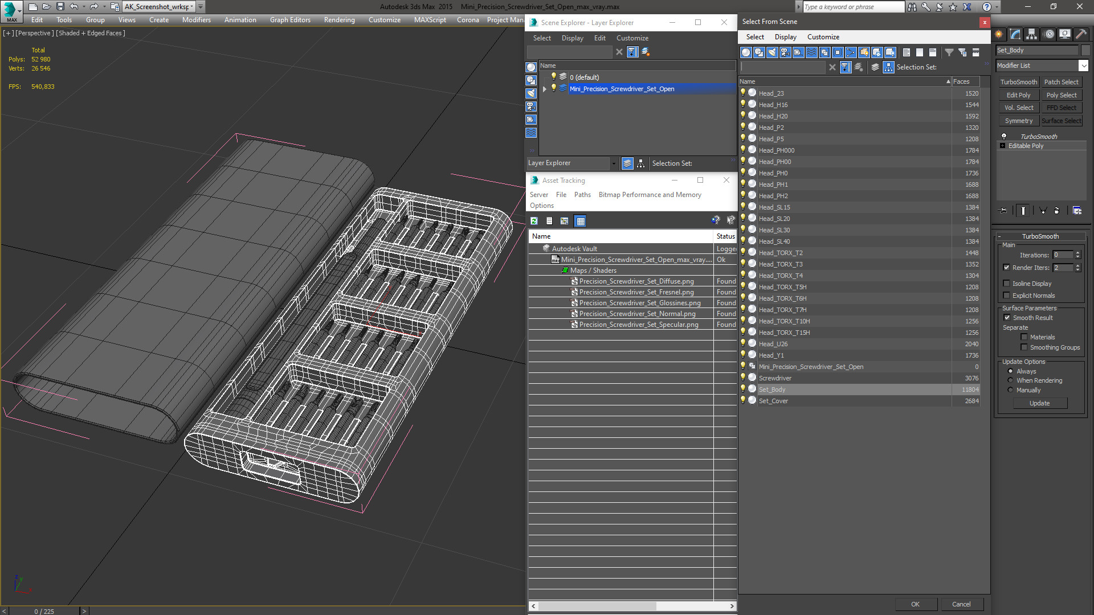Screen dimensions: 1094x615
Task: Click Create New Layer icon in Scene Explorer
Action: click(x=646, y=52)
